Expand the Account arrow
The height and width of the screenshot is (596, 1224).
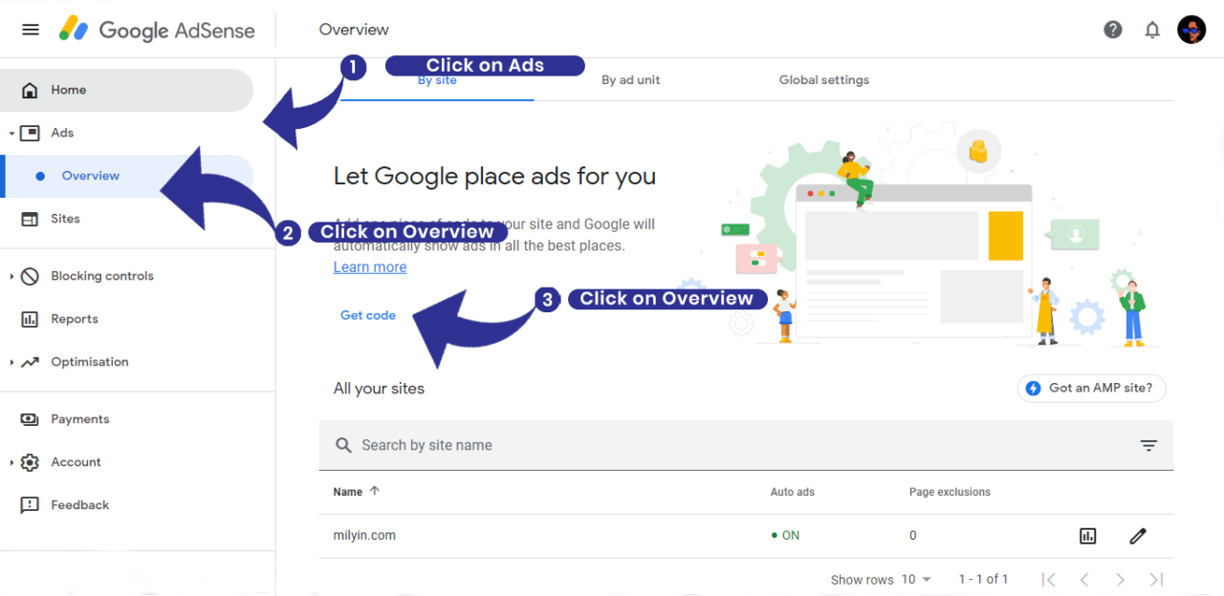point(11,462)
